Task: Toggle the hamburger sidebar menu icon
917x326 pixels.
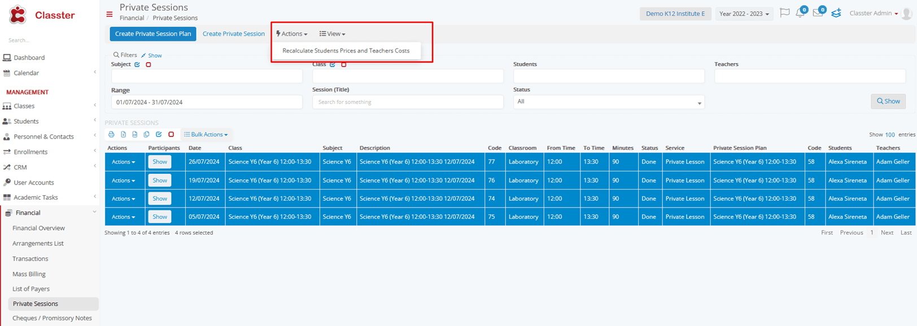Action: 110,14
